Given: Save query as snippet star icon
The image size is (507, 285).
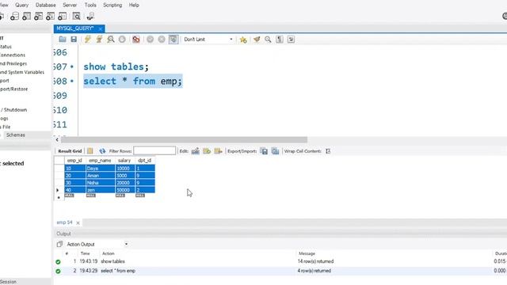Looking at the screenshot, I should point(243,40).
